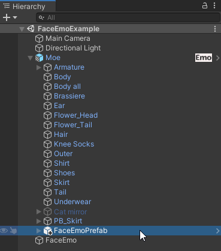Click the Skirt cube icon

[47, 183]
